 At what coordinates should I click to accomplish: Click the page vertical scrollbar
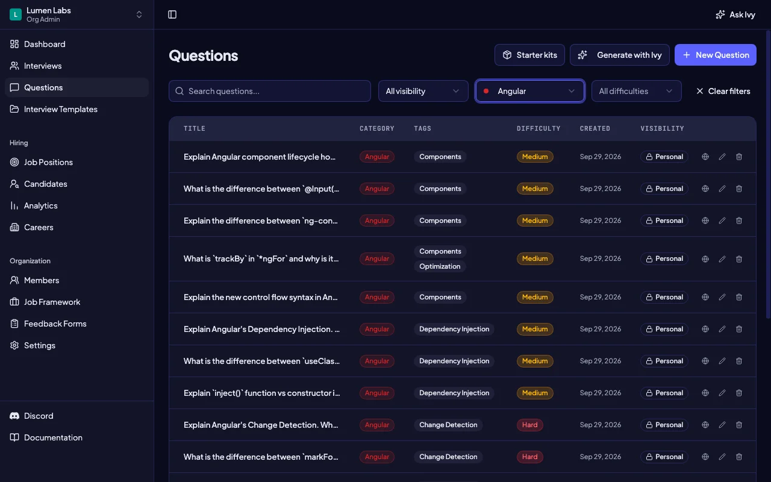click(768, 175)
